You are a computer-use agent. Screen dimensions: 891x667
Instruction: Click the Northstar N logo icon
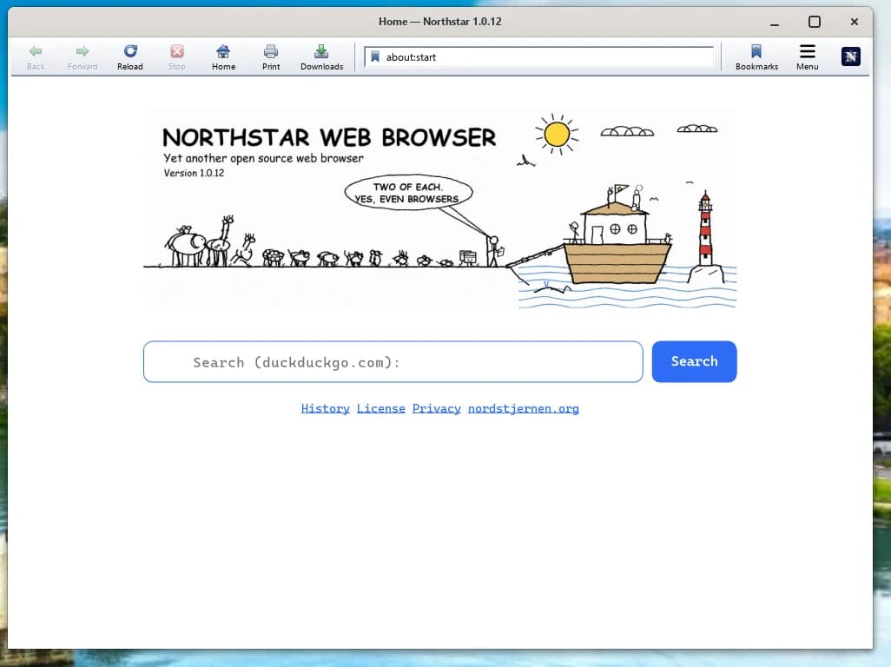click(851, 56)
